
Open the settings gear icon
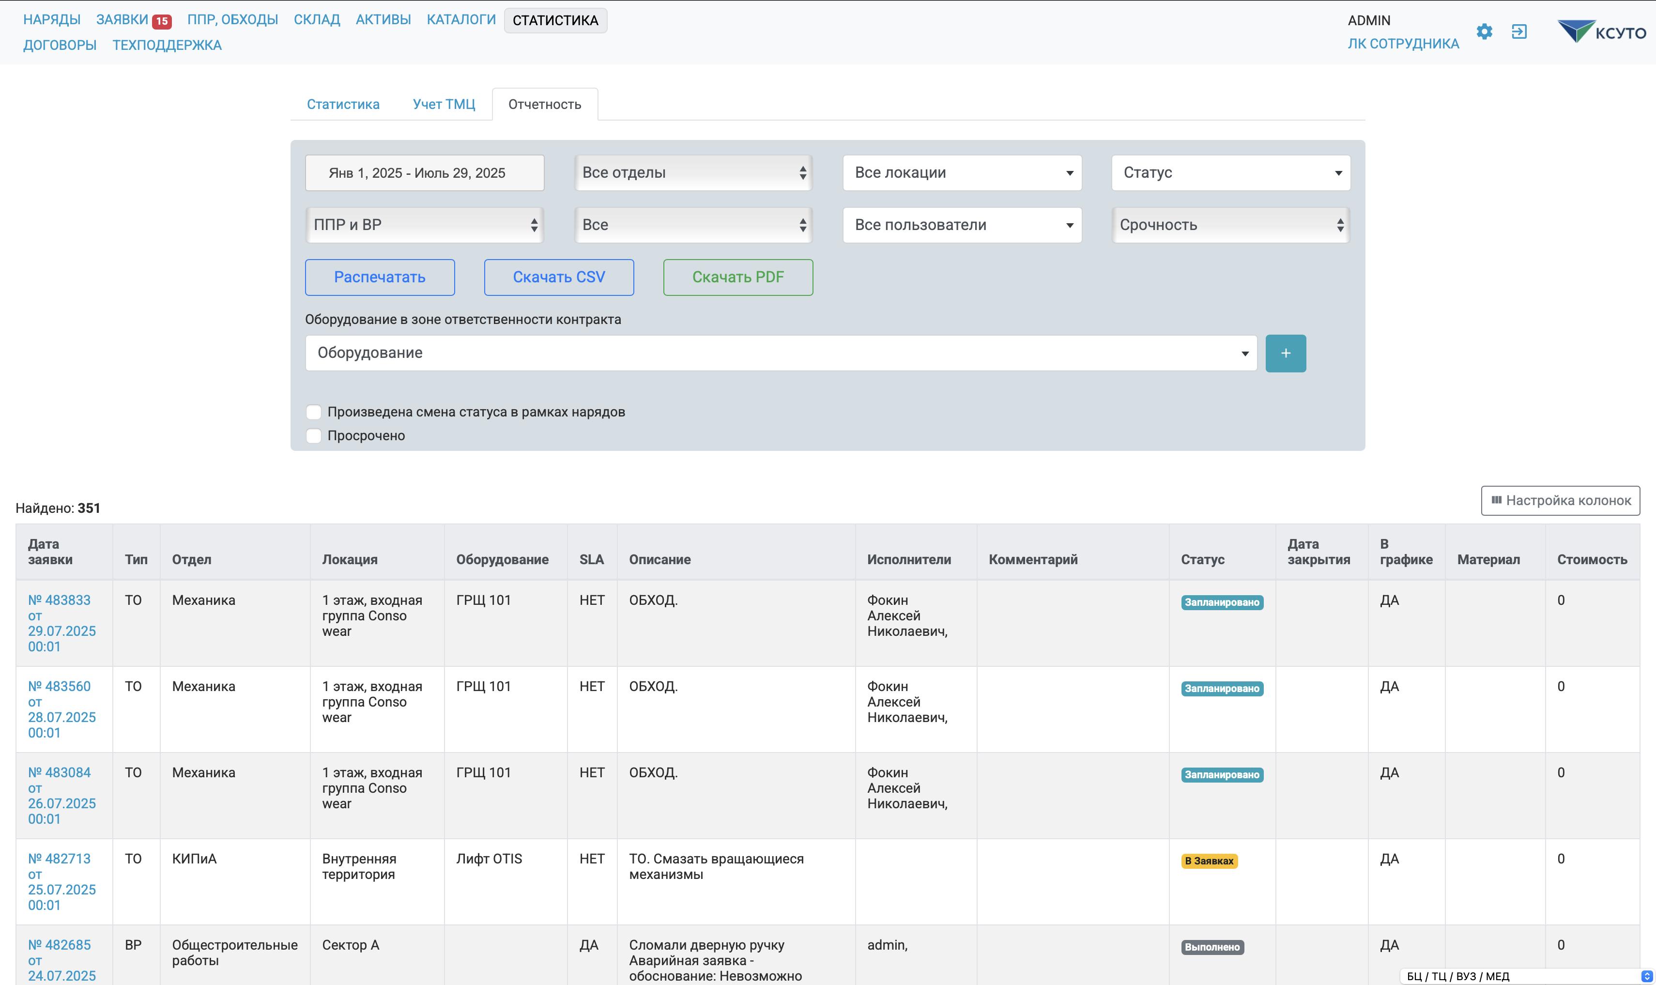point(1484,32)
